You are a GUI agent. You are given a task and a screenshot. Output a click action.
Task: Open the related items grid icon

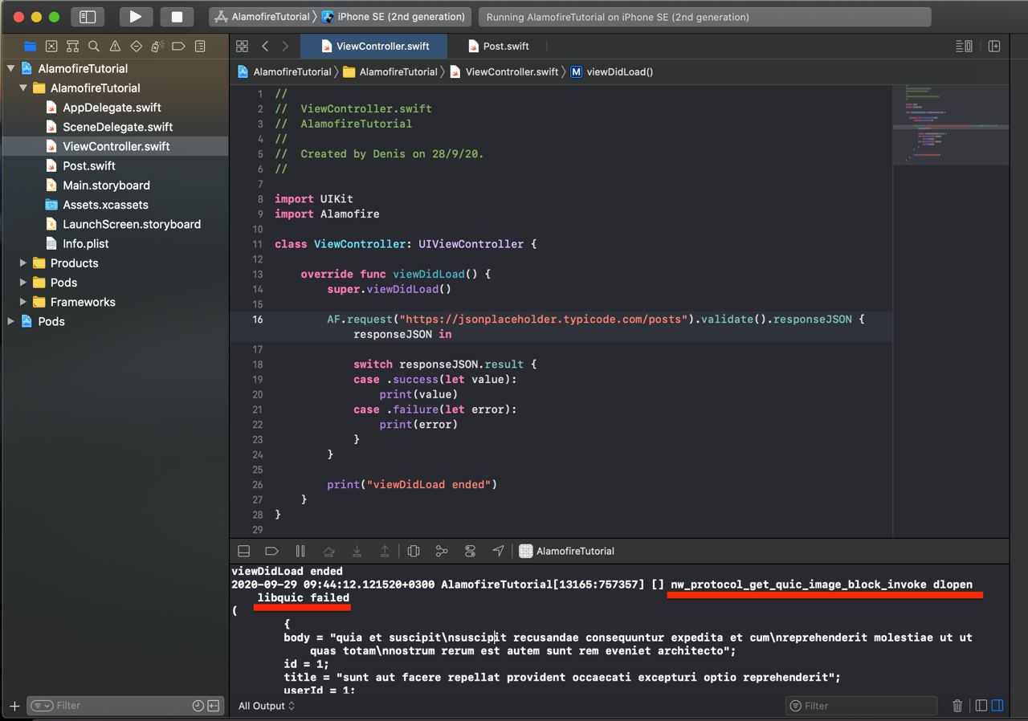(242, 47)
